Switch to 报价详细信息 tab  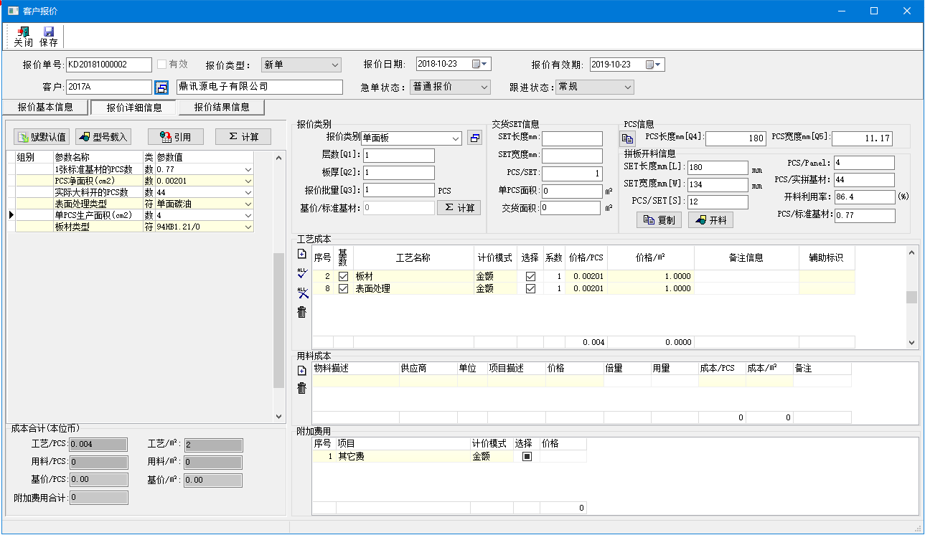pos(134,108)
